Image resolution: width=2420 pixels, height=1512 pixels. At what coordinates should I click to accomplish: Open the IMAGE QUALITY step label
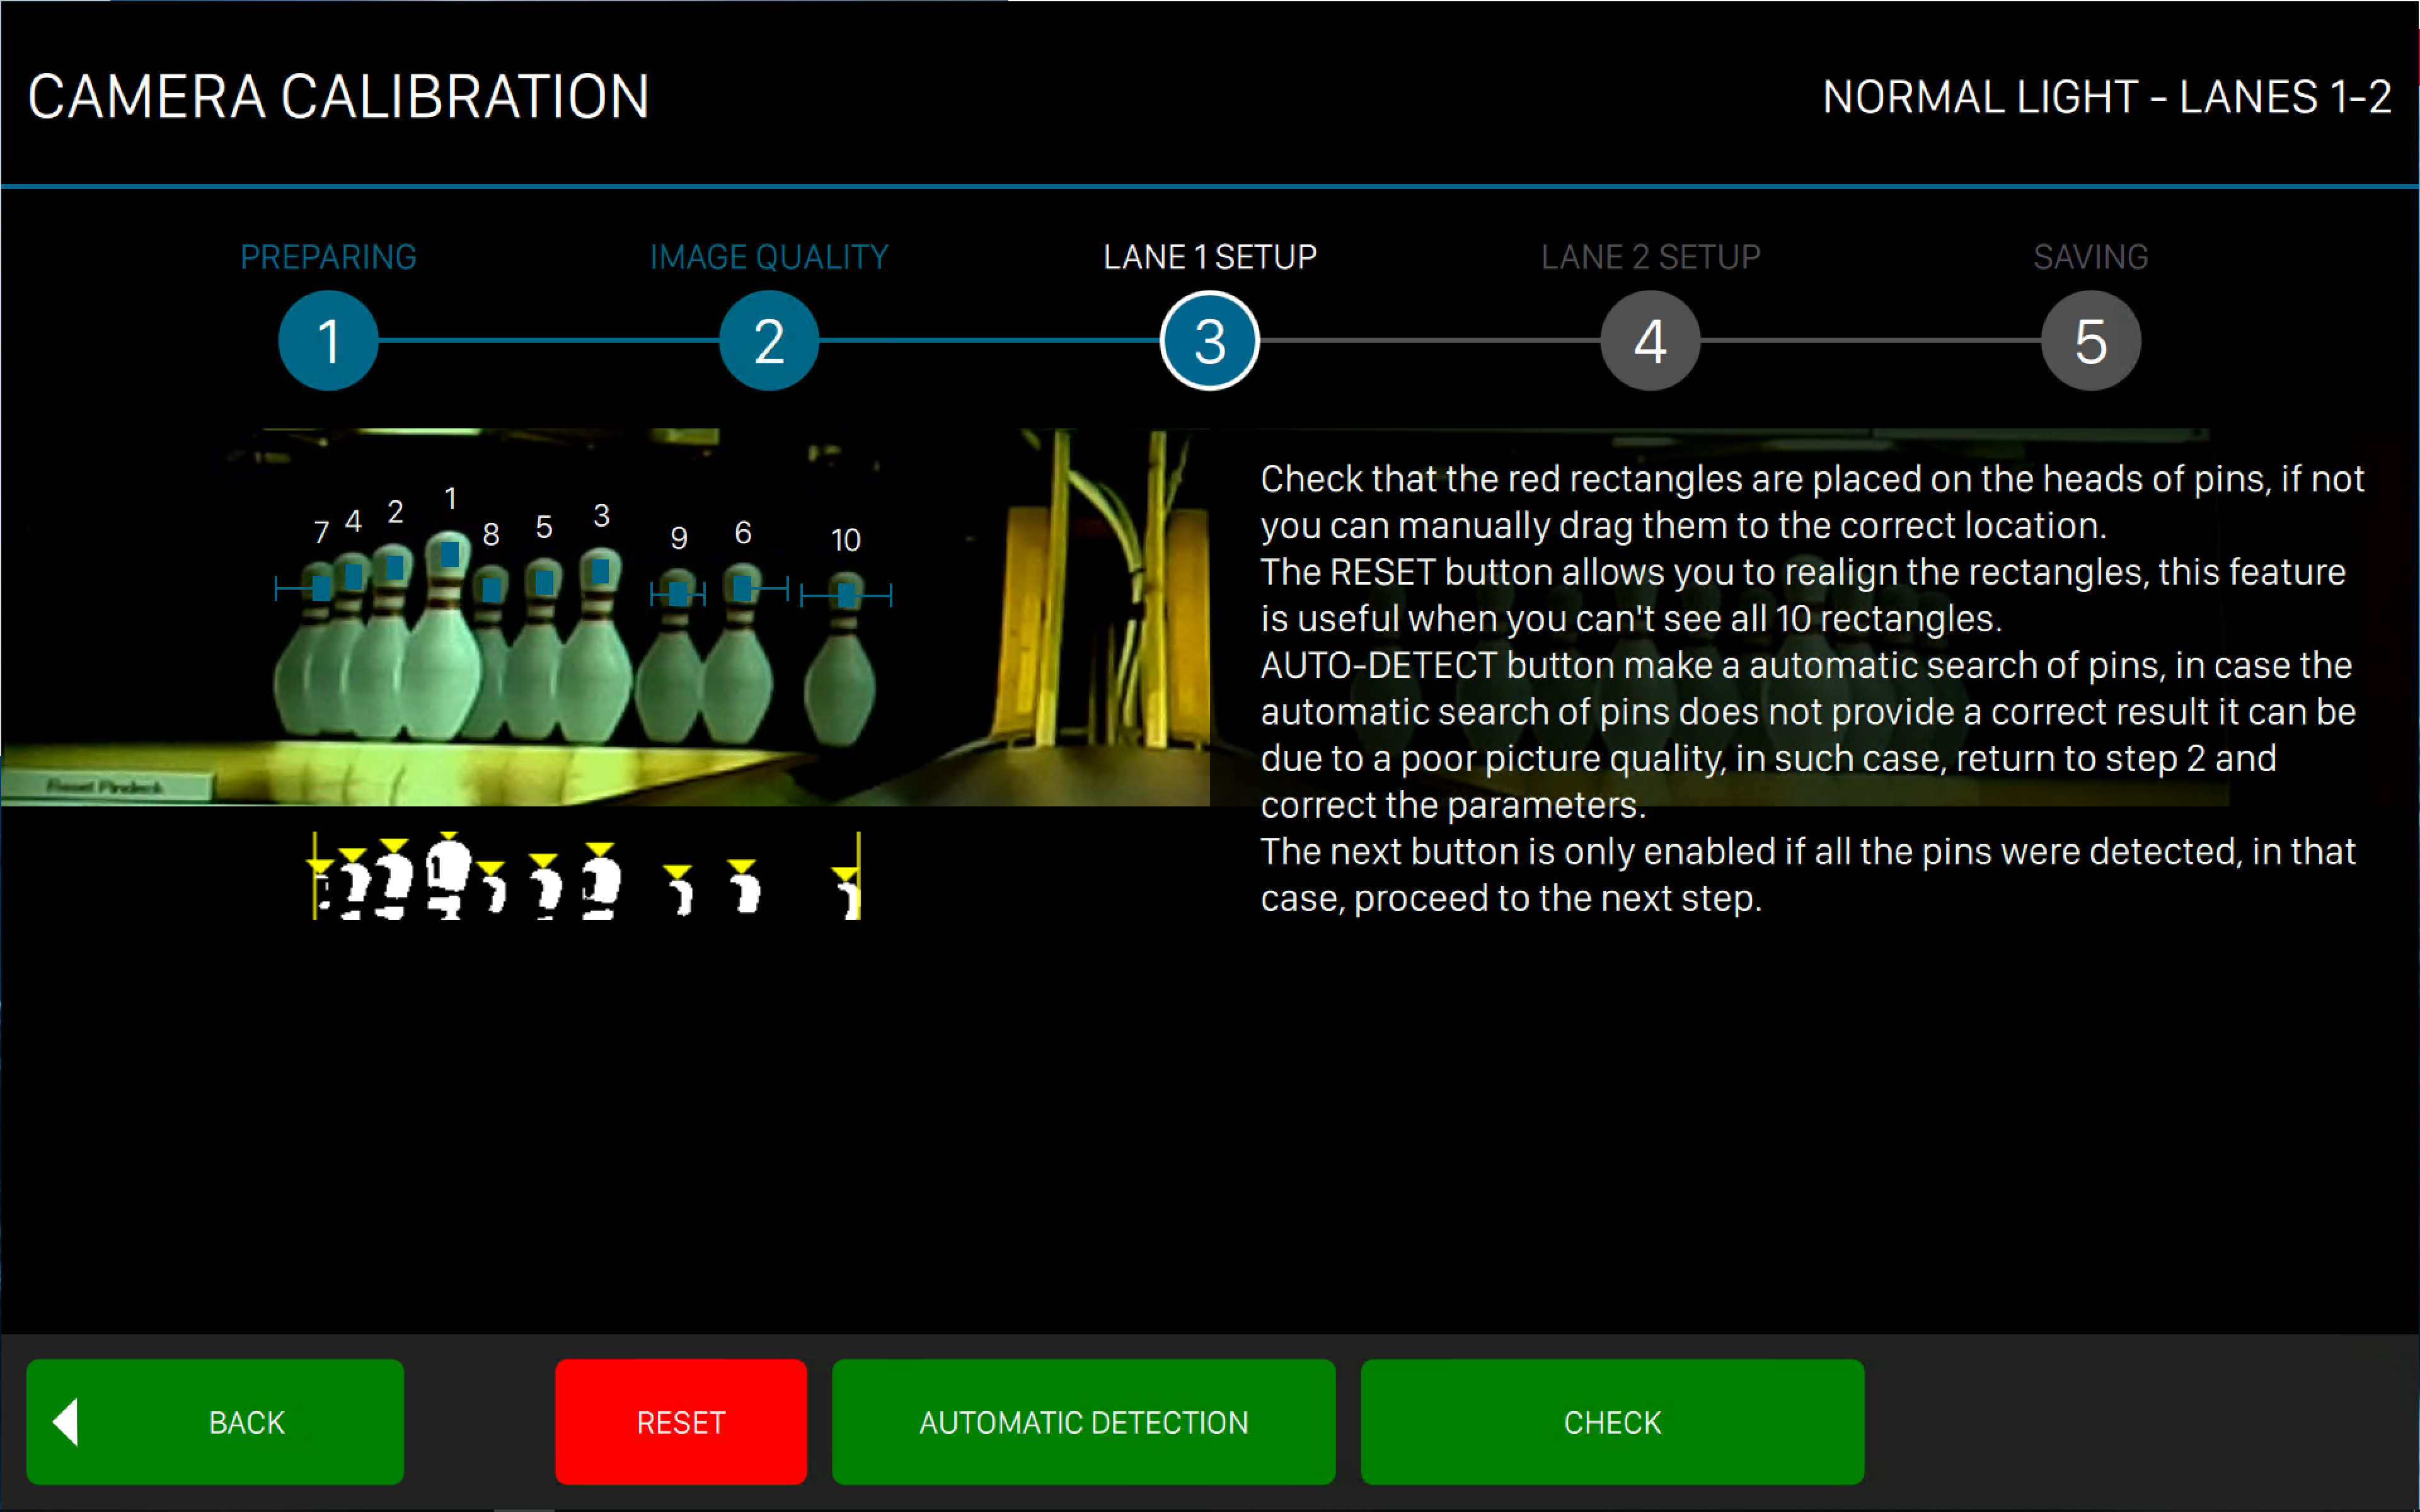pos(768,257)
